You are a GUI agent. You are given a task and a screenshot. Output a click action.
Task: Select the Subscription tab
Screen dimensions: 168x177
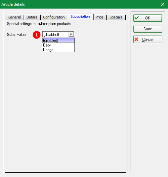tap(80, 16)
